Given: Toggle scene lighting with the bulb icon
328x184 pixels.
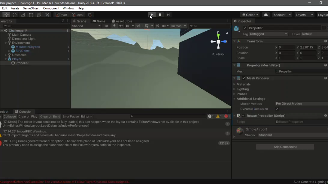Looking at the screenshot, I should 114,26.
